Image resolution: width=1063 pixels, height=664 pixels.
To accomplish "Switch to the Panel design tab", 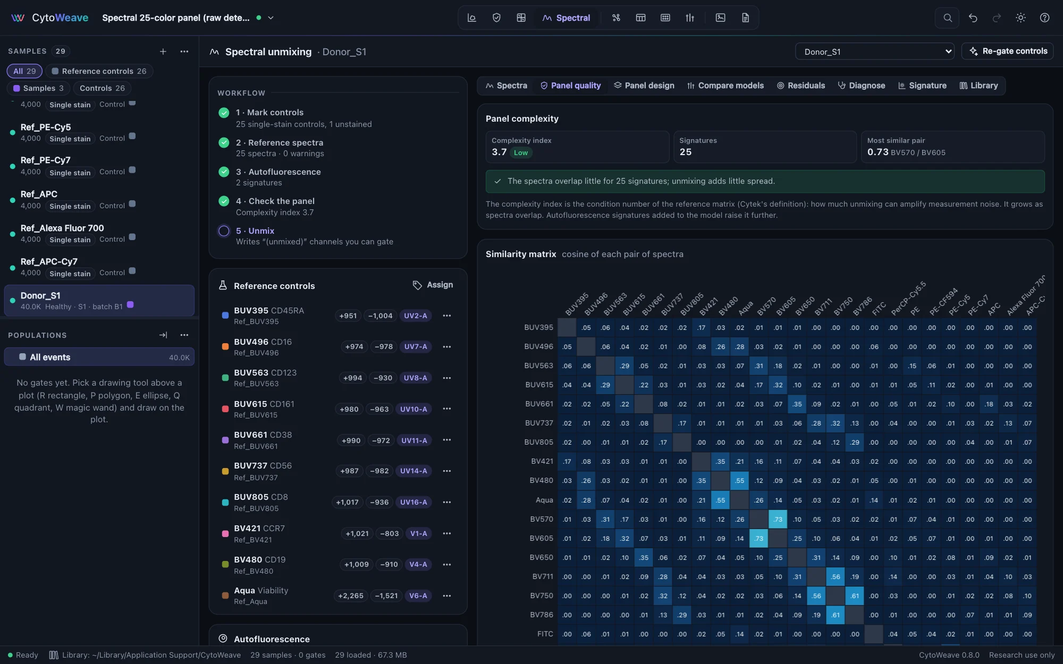I will pos(644,86).
